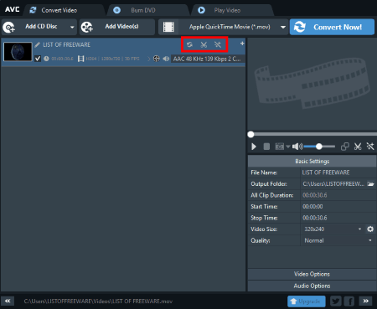
Task: Click the Convert Now! button
Action: tap(332, 27)
